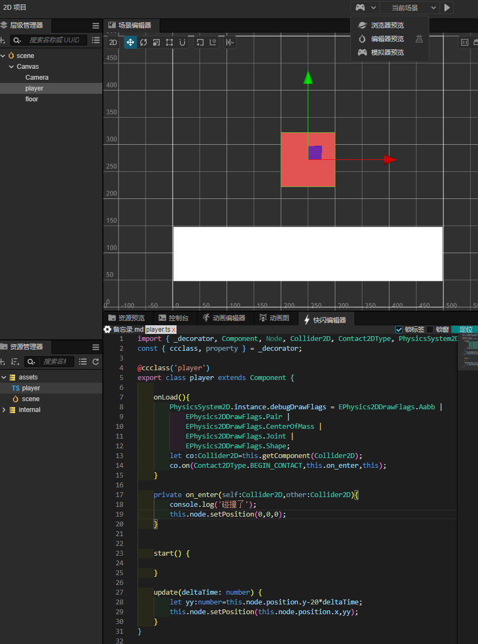Screen dimensions: 478x644
Task: Expand the internal folder
Action: (4, 409)
